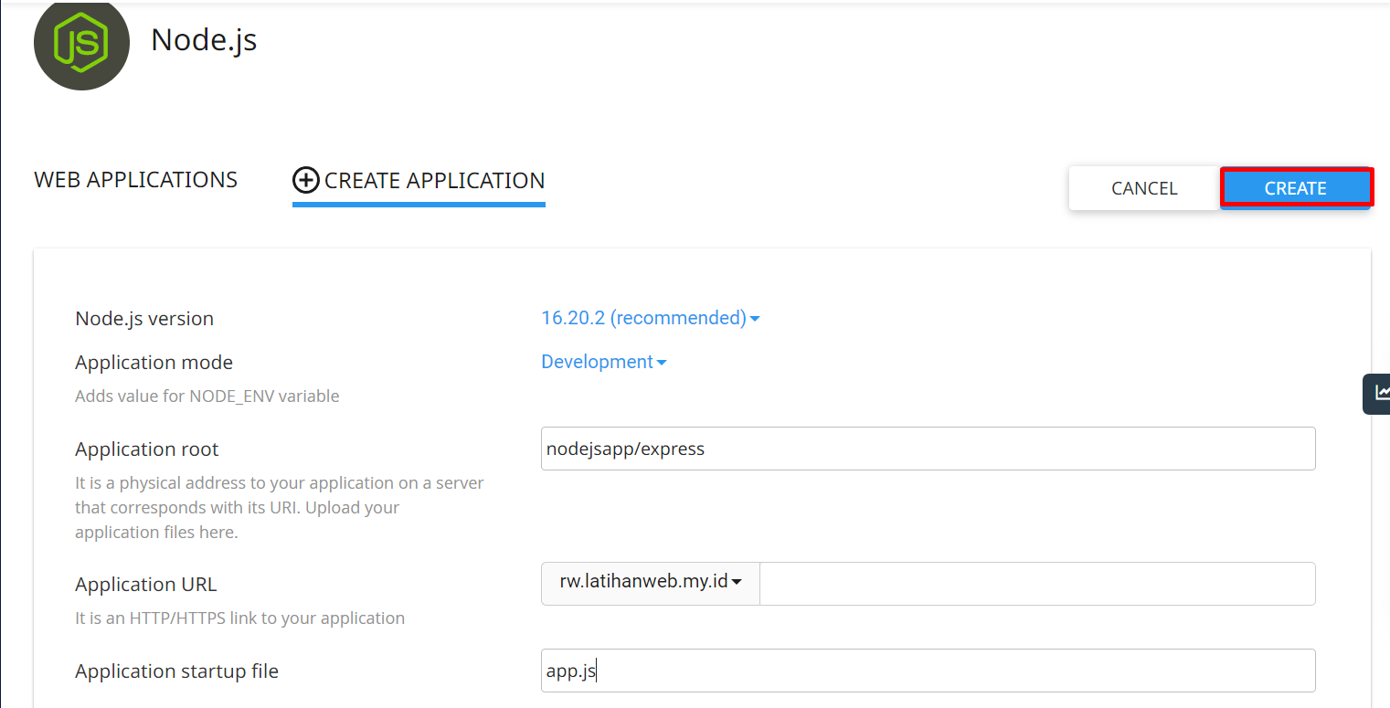Click the "Application root" label
This screenshot has width=1390, height=708.
pyautogui.click(x=147, y=449)
